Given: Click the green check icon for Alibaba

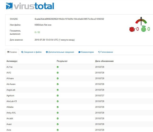Looking at the screenshot, I should coord(58,107).
